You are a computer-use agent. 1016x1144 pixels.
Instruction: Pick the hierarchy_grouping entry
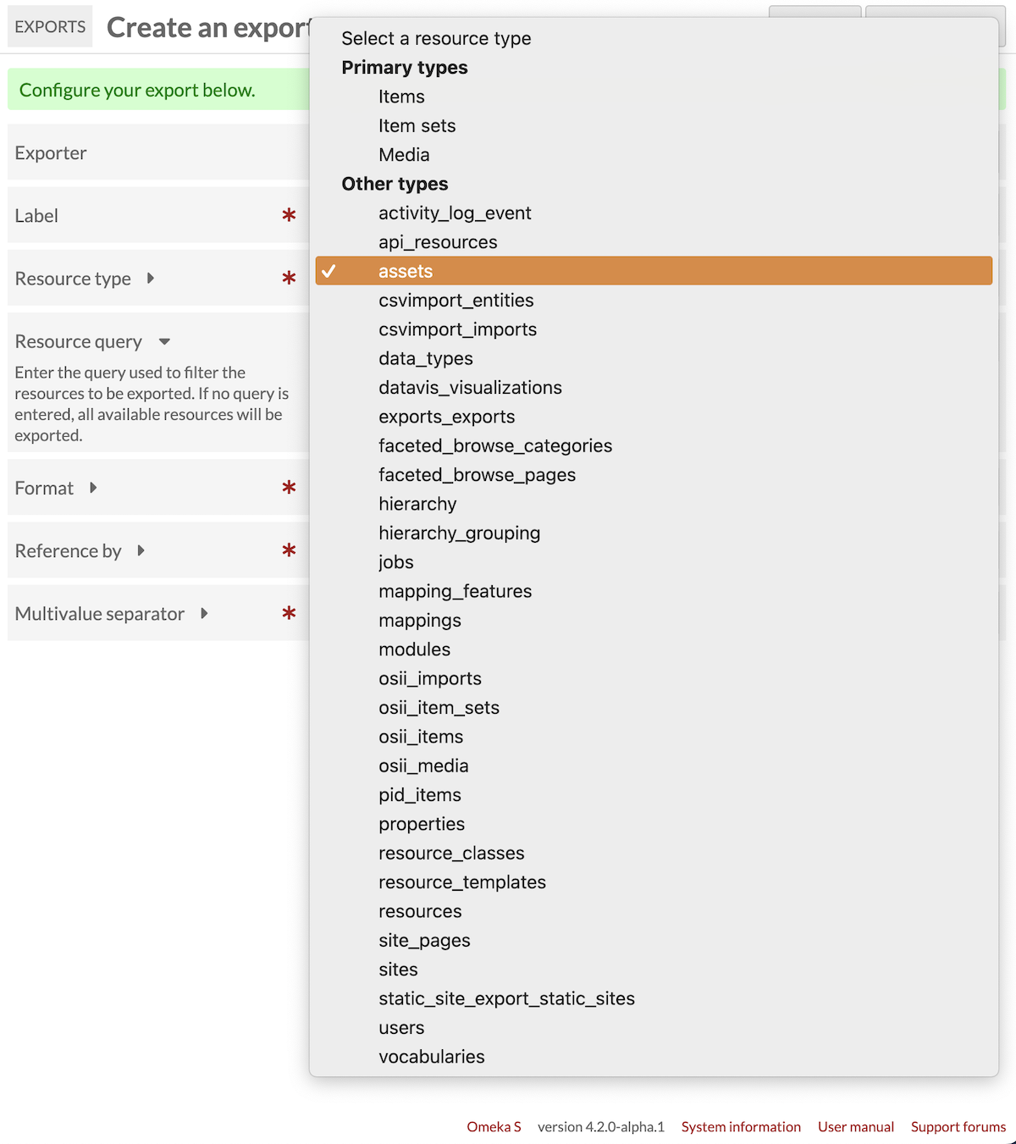tap(460, 533)
